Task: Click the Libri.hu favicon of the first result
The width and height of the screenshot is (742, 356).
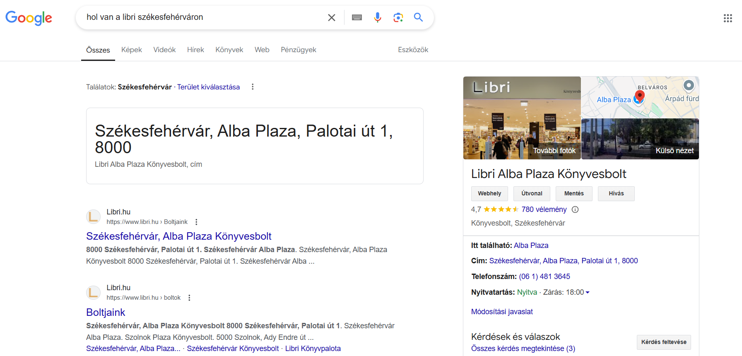Action: pos(94,216)
